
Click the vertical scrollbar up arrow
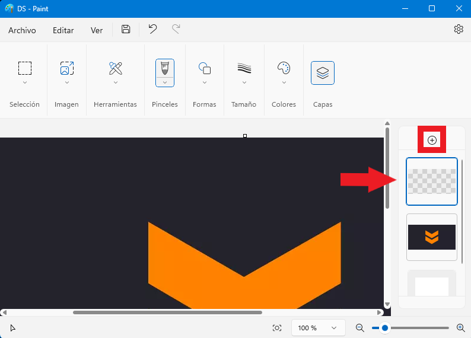(387, 123)
